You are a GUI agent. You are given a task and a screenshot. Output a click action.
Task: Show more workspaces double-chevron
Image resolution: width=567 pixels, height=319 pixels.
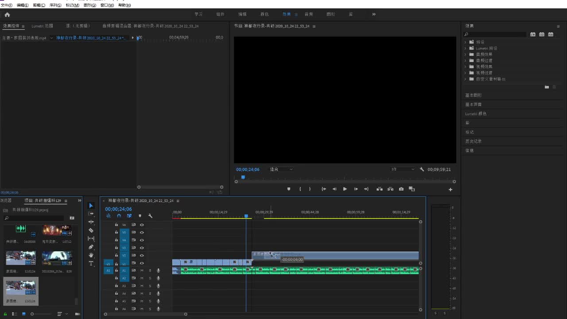coord(374,14)
